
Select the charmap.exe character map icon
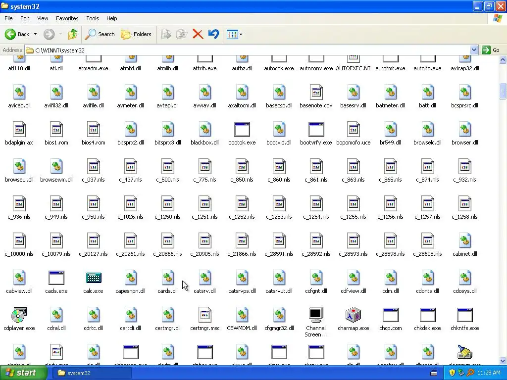point(353,315)
